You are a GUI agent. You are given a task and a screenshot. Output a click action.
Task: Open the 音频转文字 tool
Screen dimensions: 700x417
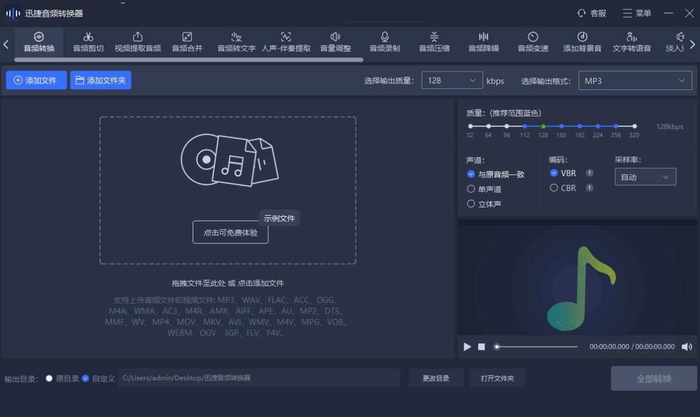click(x=236, y=42)
